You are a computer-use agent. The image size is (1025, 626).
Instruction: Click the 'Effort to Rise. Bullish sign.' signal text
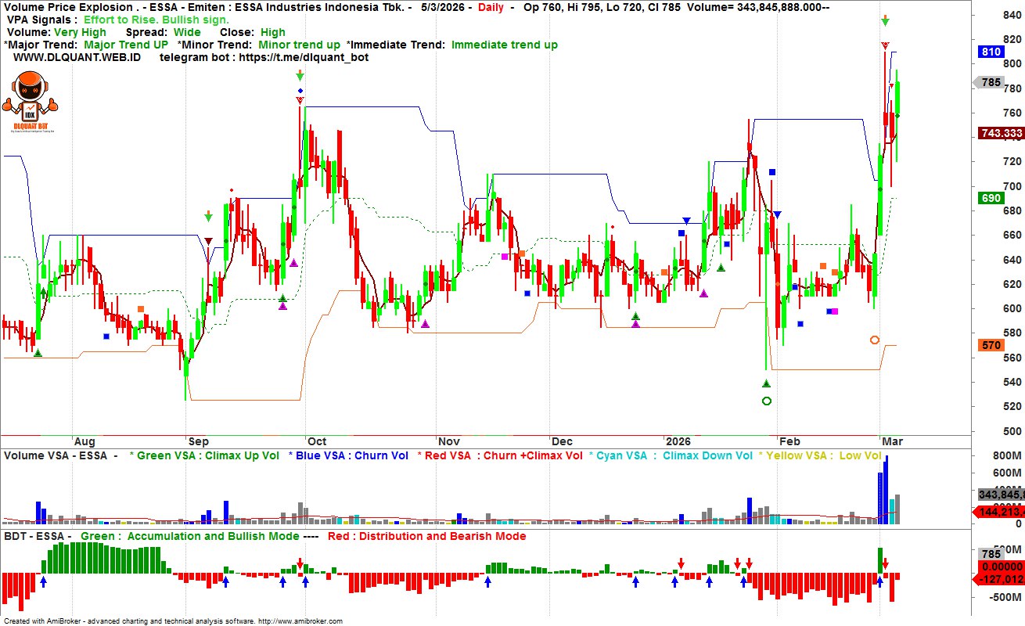[x=156, y=20]
